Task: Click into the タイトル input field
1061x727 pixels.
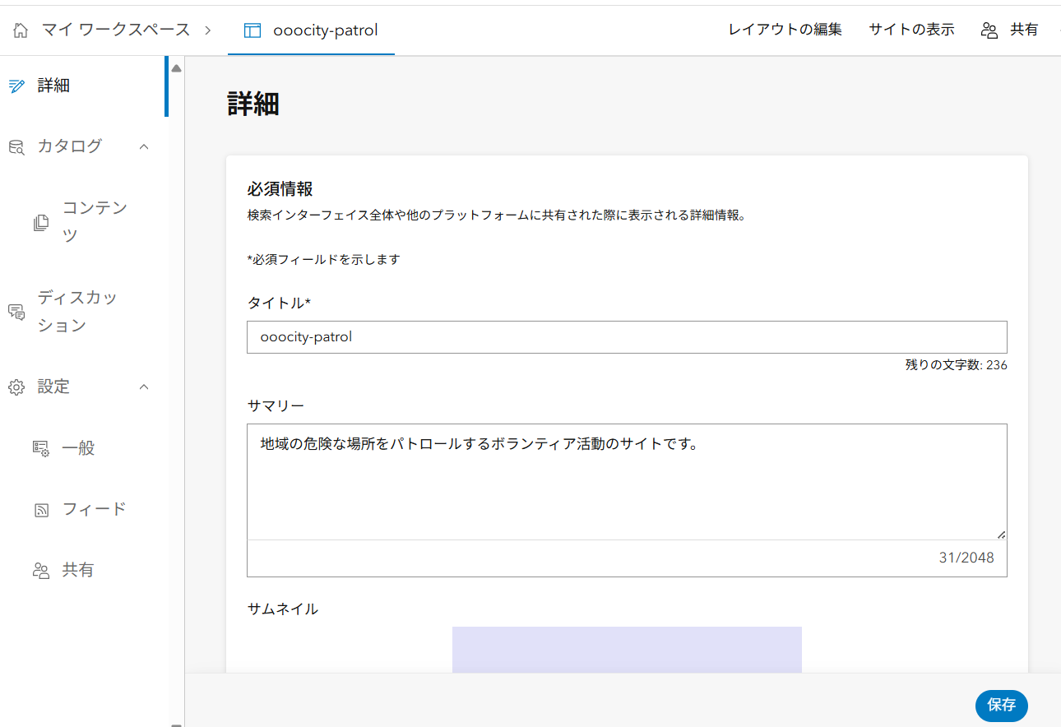Action: pos(627,337)
